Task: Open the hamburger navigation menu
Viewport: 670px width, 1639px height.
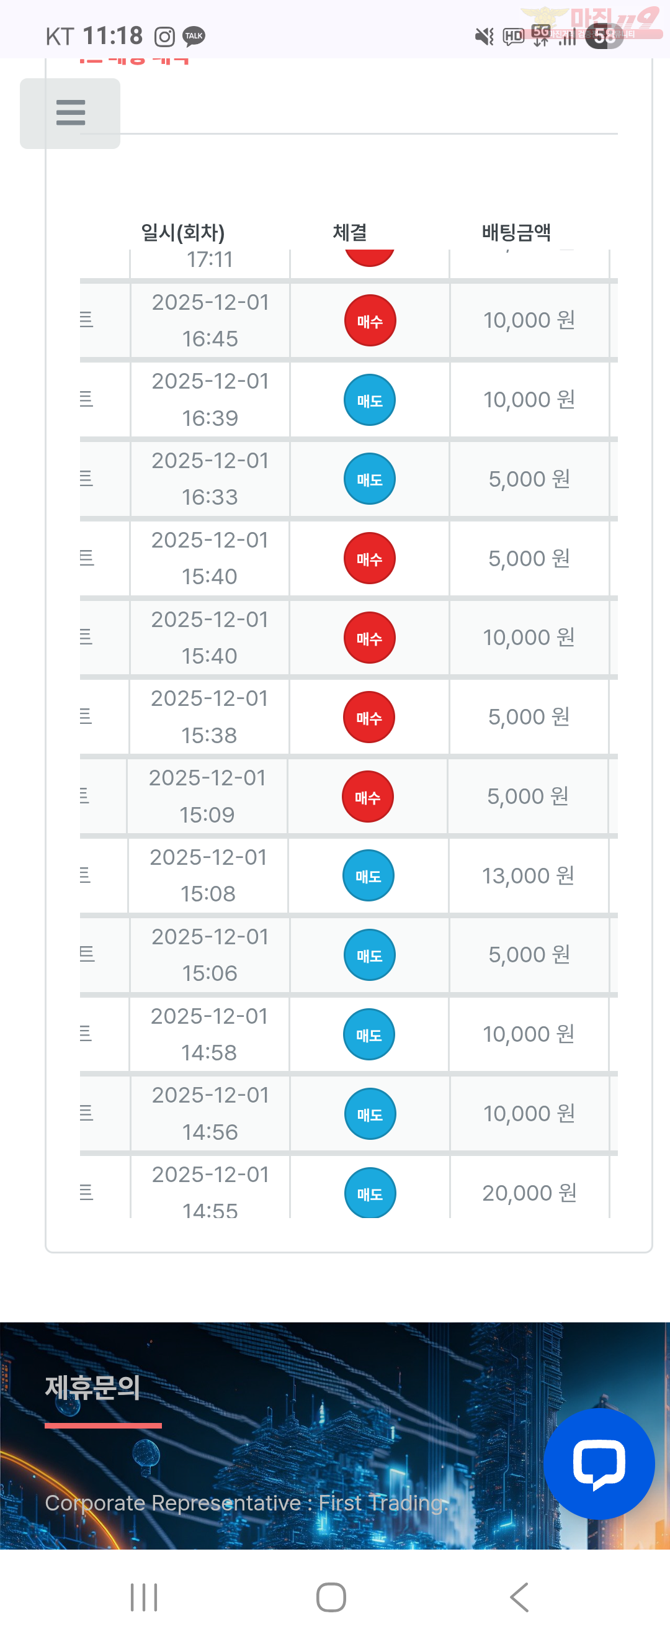Action: point(70,112)
